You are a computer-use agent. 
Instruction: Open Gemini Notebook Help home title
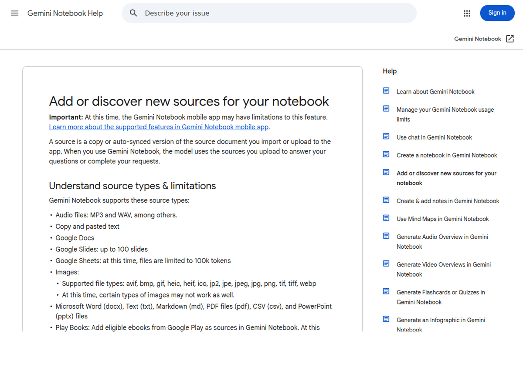click(65, 13)
